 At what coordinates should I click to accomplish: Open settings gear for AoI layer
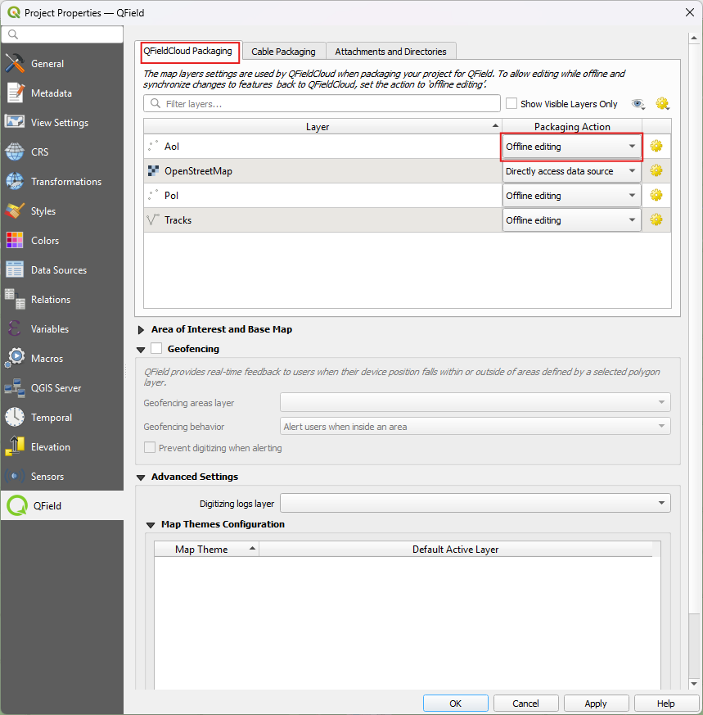click(656, 147)
